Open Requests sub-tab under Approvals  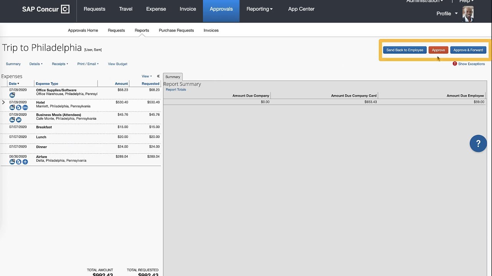(116, 30)
